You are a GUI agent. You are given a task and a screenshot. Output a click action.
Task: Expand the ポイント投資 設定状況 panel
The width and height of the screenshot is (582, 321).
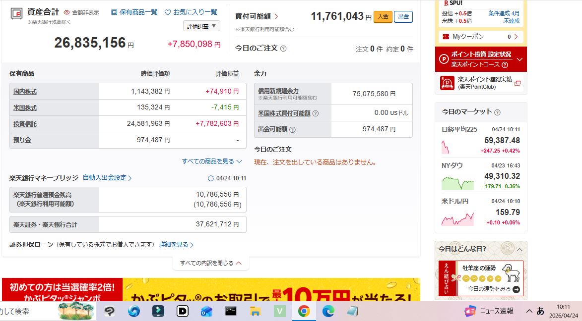(x=519, y=59)
